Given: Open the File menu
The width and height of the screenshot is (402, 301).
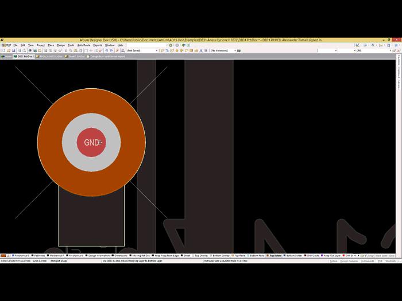Looking at the screenshot, I should pyautogui.click(x=16, y=45).
